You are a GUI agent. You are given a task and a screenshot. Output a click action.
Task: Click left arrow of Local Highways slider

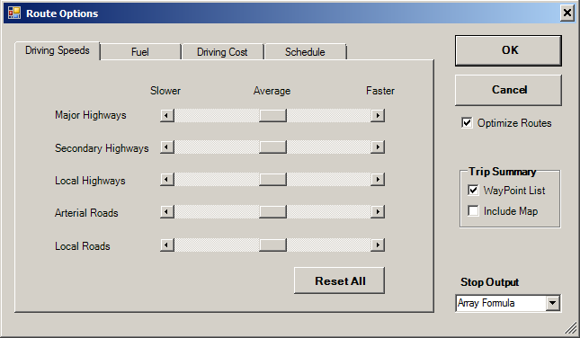coord(167,180)
